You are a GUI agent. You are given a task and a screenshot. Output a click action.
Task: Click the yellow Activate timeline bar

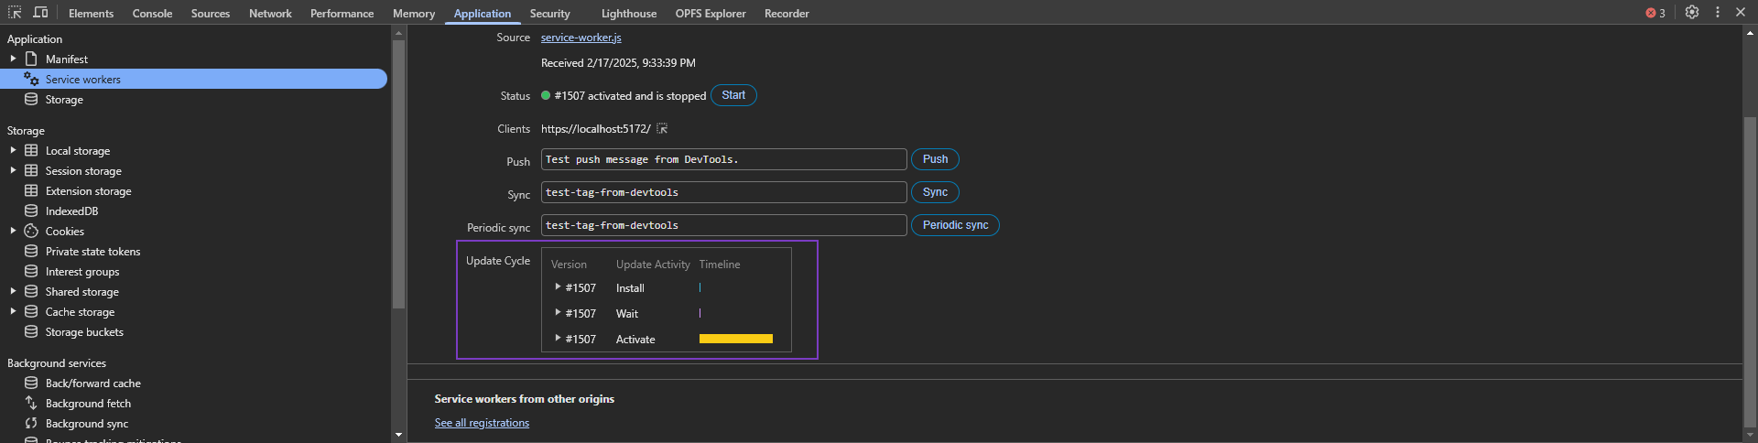coord(735,339)
